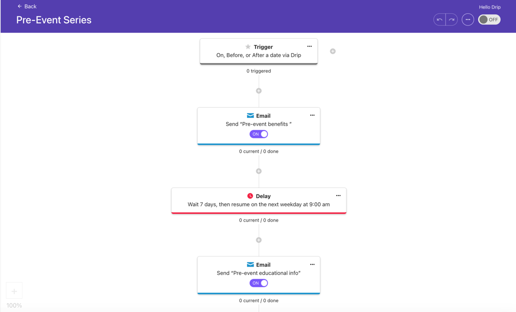Add another trigger with plus icon beside Trigger
This screenshot has height=312, width=516.
333,52
